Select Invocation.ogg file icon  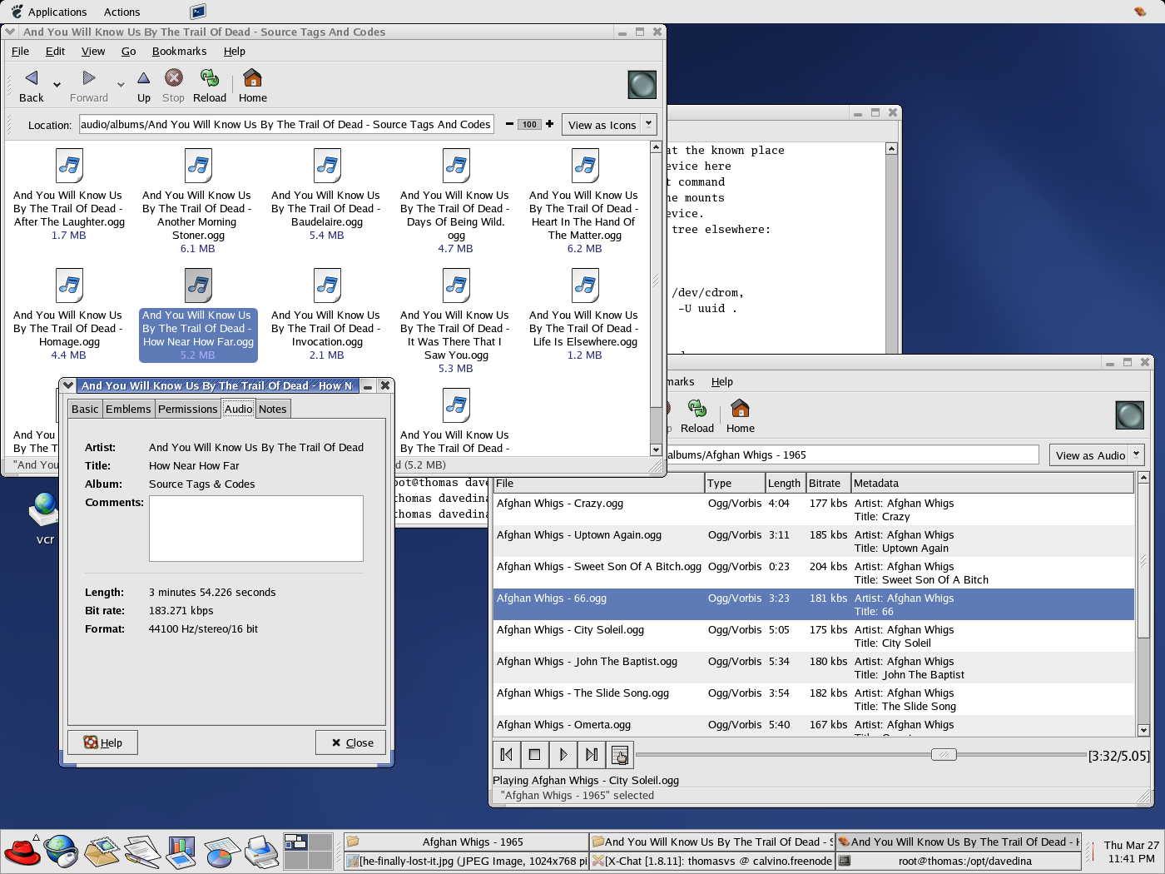tap(327, 286)
